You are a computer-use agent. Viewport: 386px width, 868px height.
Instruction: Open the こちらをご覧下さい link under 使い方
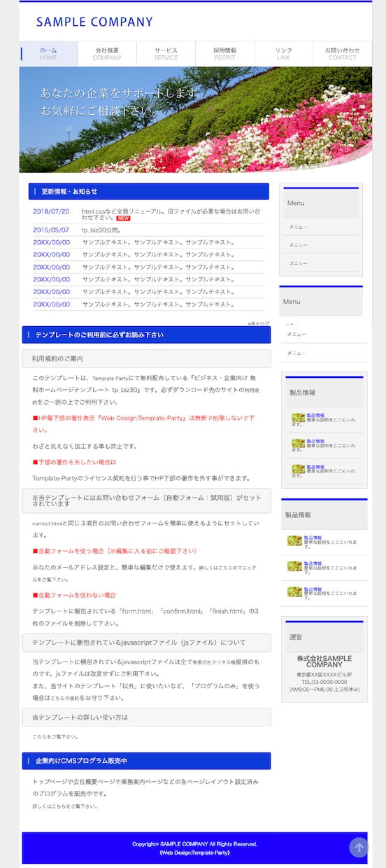click(x=55, y=737)
